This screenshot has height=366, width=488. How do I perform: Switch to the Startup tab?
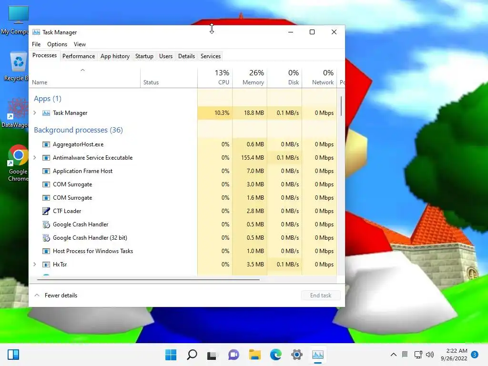tap(144, 56)
